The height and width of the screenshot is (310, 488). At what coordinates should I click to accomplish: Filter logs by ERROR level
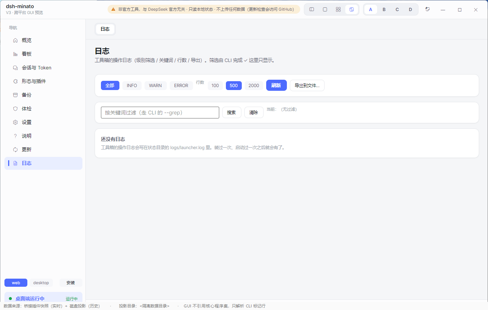pos(181,86)
